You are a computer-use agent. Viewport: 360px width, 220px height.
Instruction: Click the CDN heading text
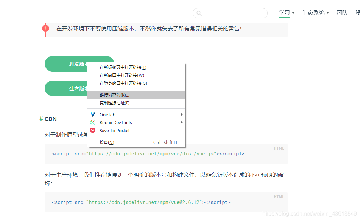tap(50, 119)
